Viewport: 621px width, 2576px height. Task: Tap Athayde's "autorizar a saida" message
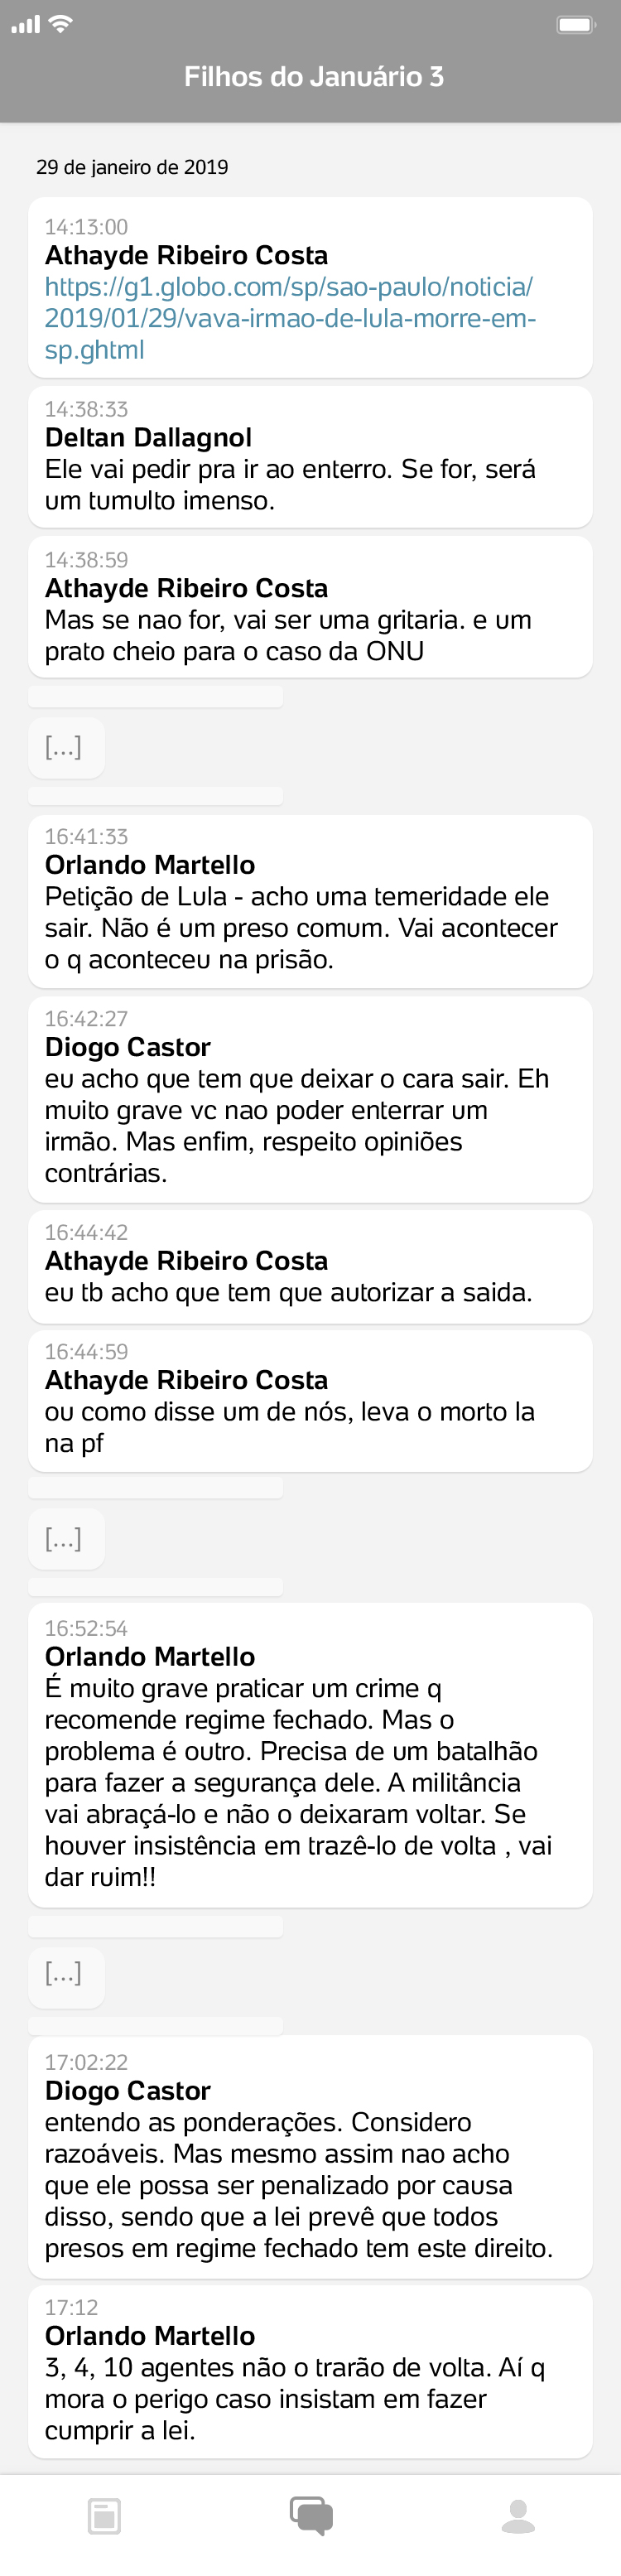[x=310, y=1266]
